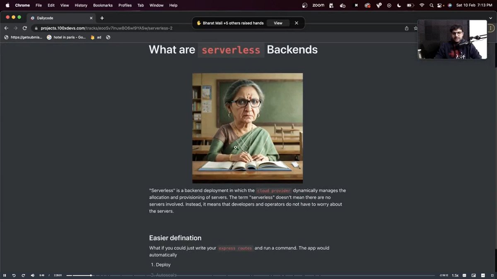Image resolution: width=497 pixels, height=279 pixels.
Task: Open the Profiles menu
Action: click(x=125, y=5)
